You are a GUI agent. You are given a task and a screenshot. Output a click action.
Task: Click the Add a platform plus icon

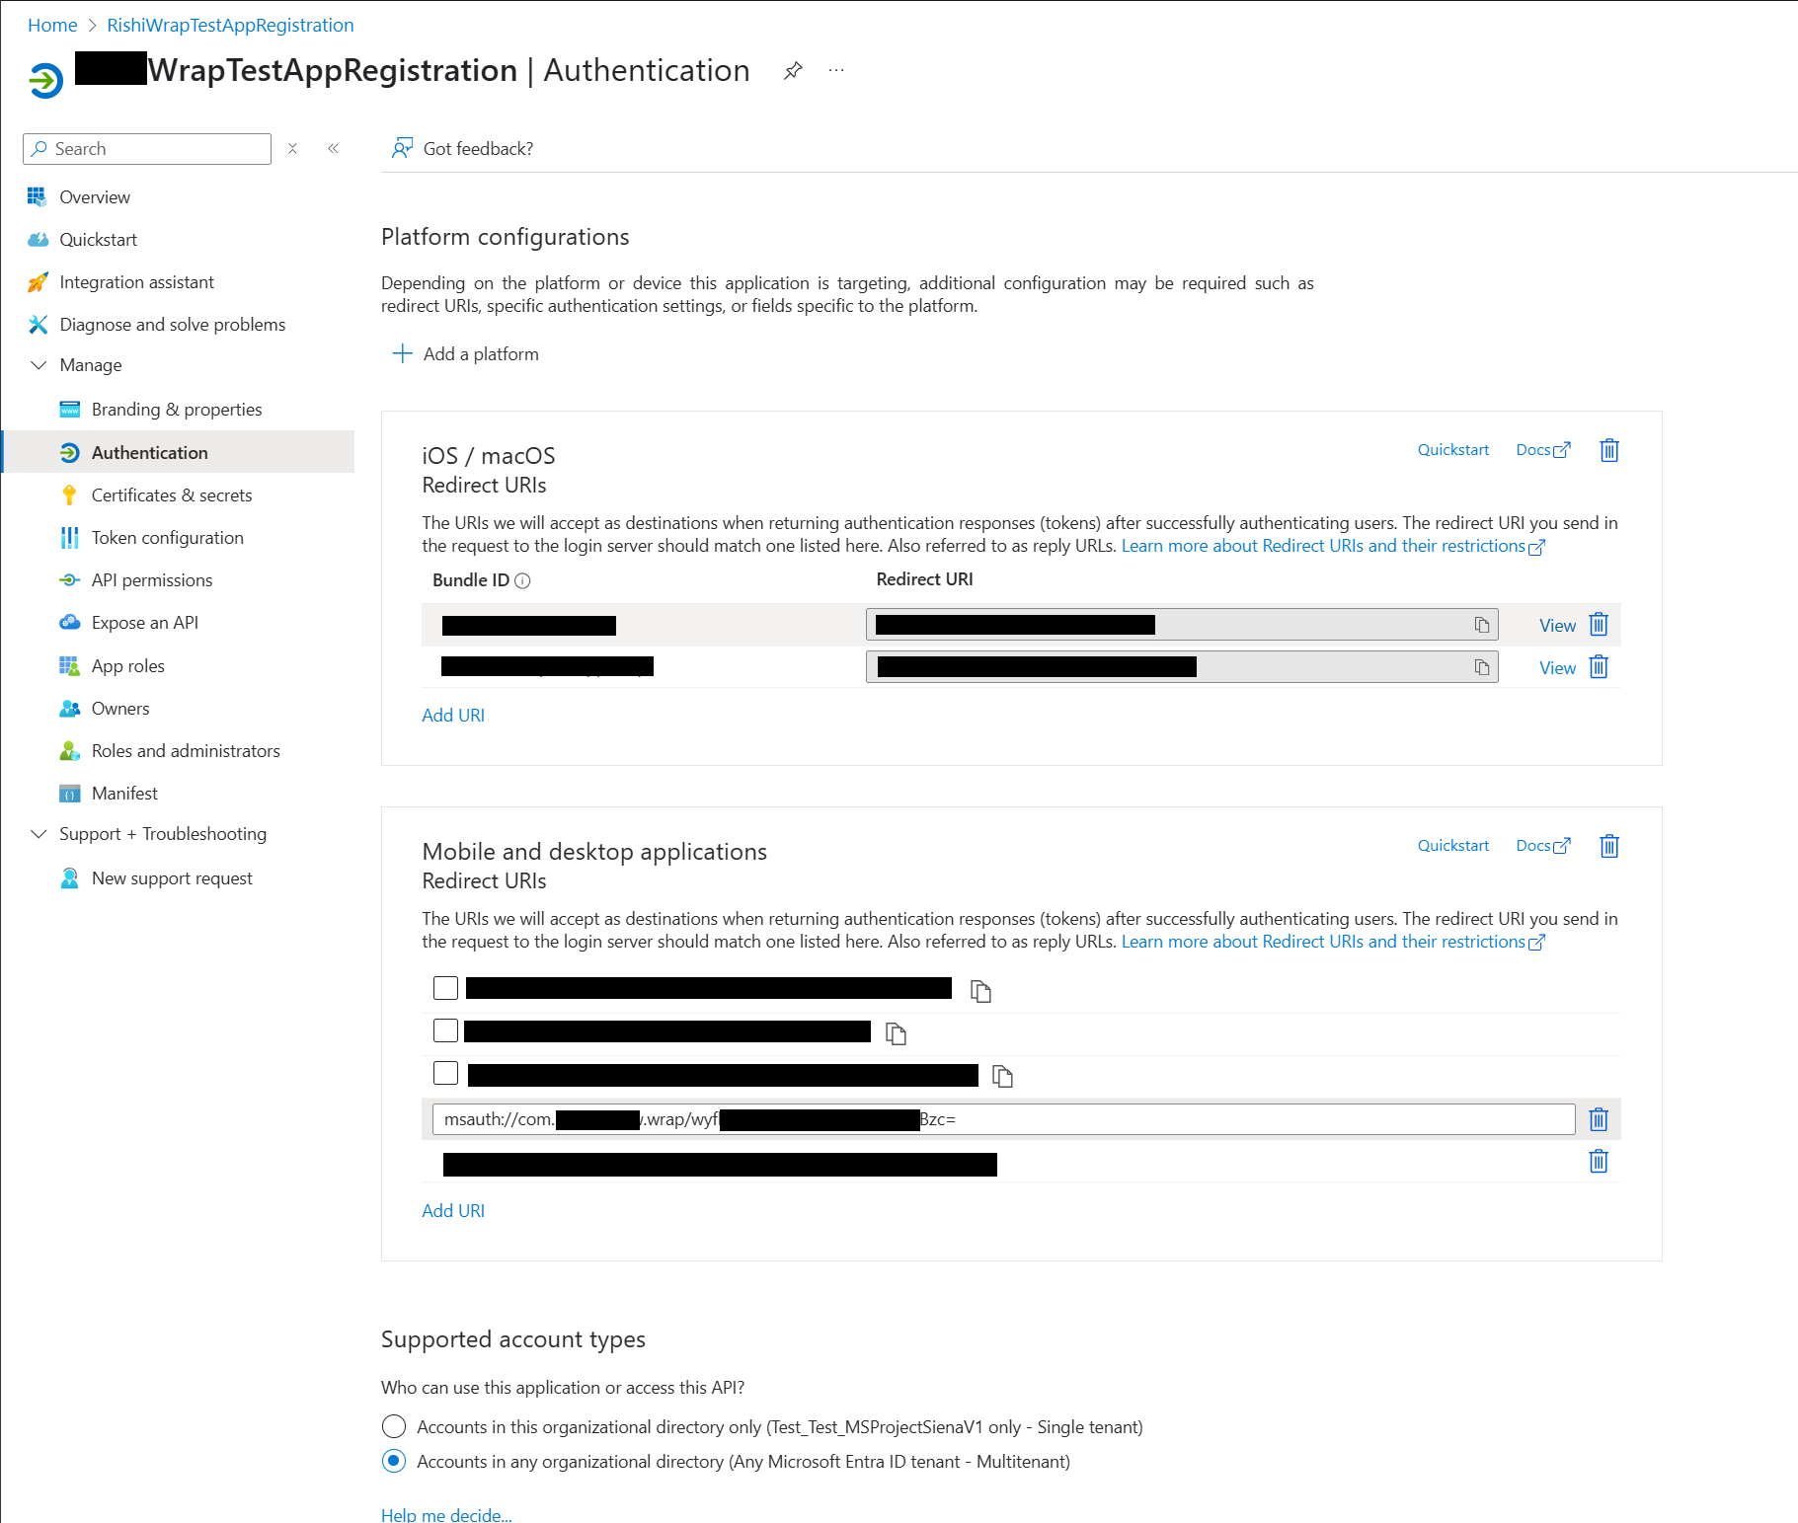402,353
